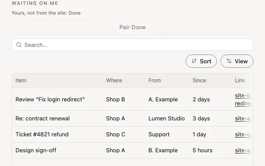The image size is (265, 166).
Task: Click the A. Example sender cell
Action: click(x=163, y=100)
